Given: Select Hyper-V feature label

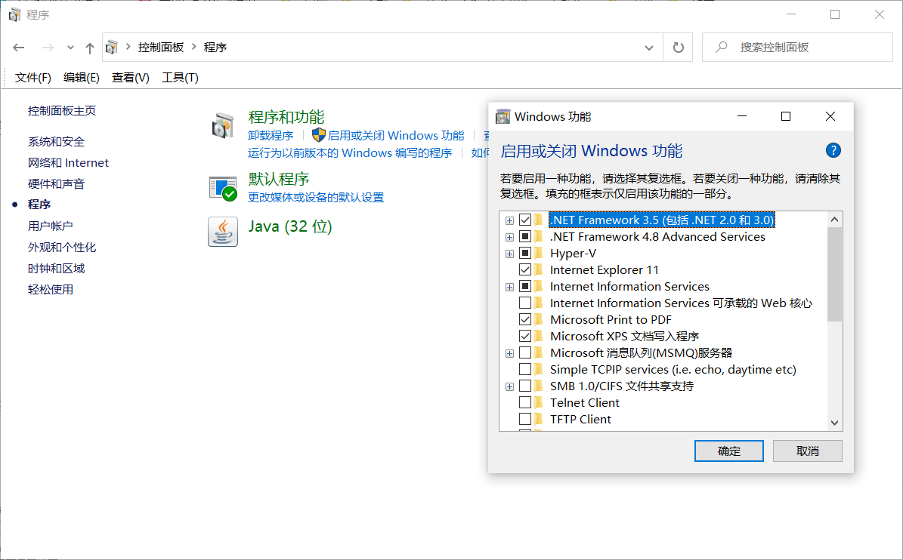Looking at the screenshot, I should tap(573, 254).
